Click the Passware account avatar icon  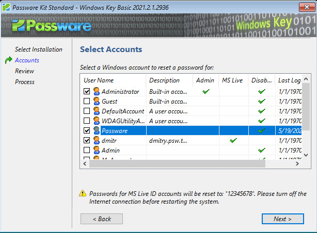[x=97, y=130]
